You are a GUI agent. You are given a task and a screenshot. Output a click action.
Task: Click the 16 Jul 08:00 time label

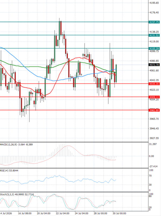[25, 213]
